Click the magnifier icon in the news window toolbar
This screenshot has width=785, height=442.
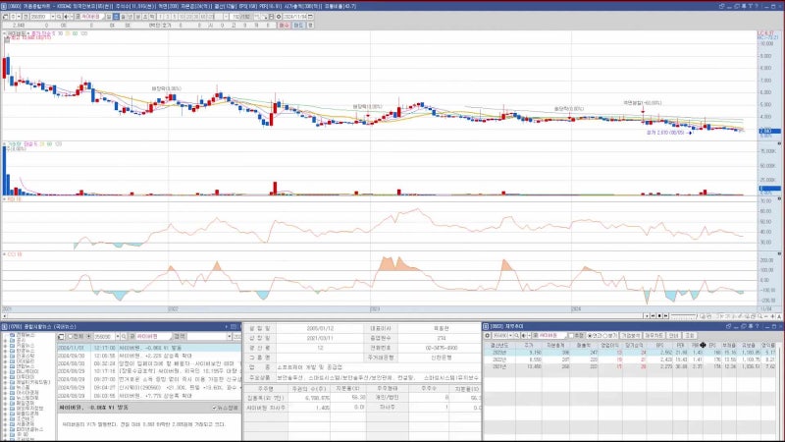pos(124,337)
